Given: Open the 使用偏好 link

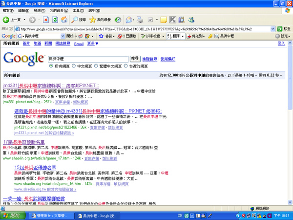Looking at the screenshot, I should click(168, 59).
